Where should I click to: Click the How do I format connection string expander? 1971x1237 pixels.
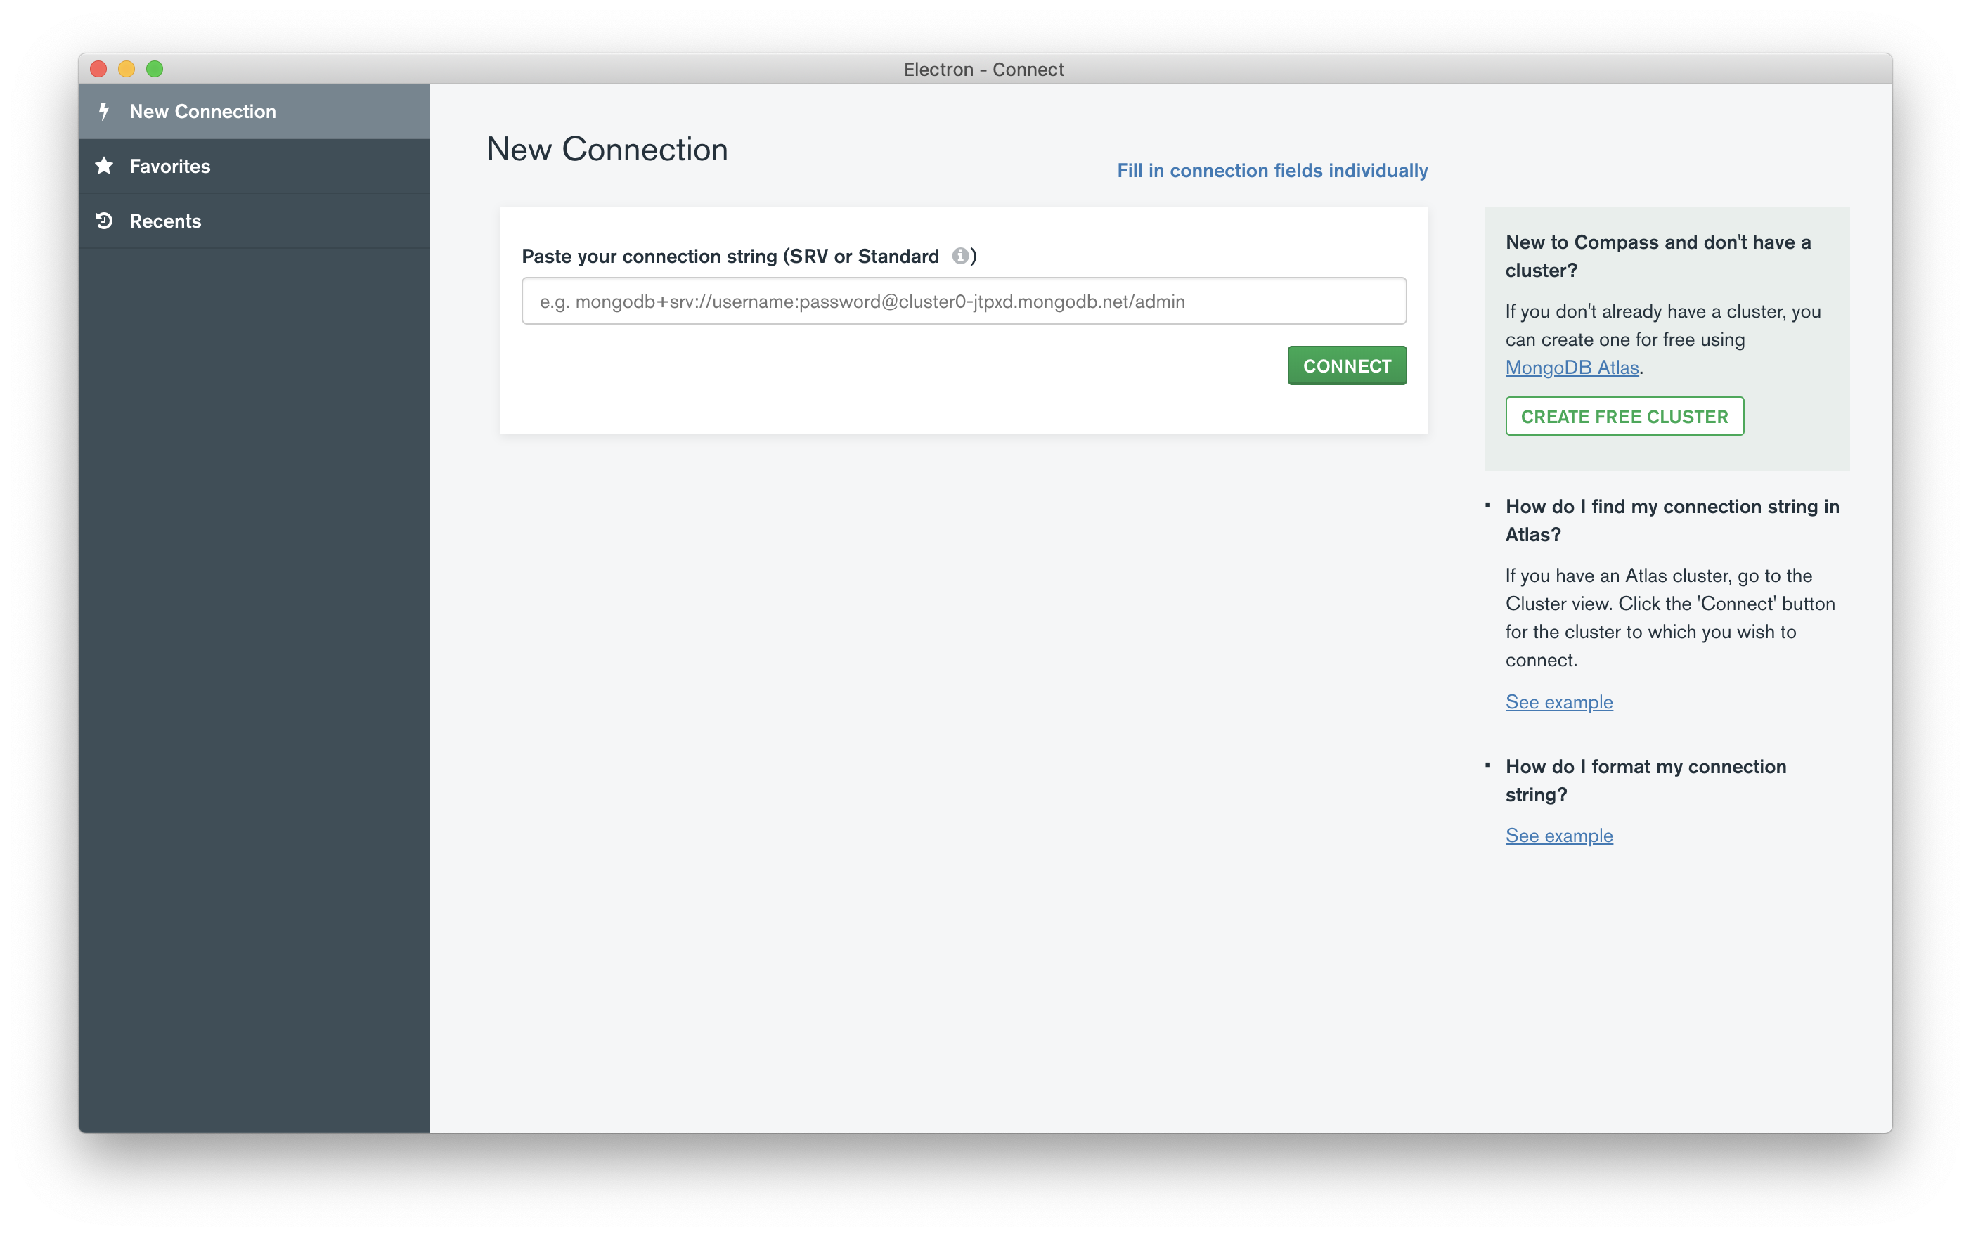(1645, 778)
